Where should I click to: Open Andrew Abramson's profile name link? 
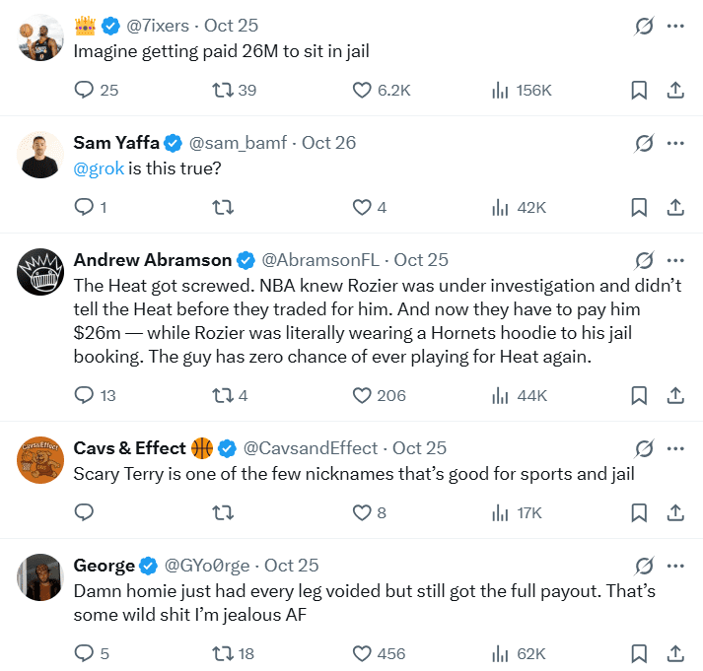coord(153,260)
